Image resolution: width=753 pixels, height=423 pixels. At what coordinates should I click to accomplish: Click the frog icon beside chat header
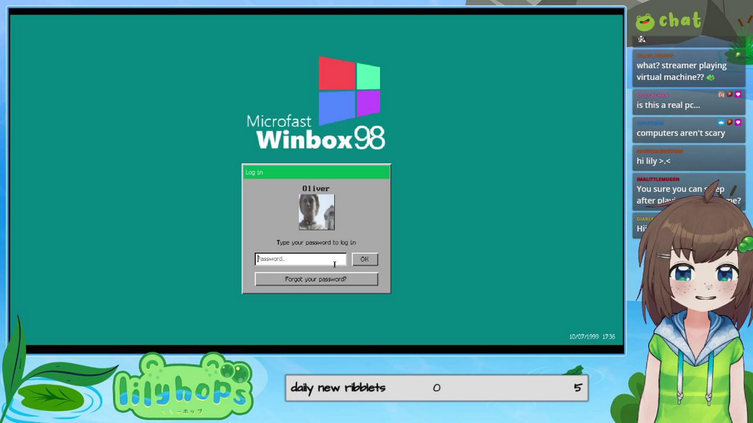click(645, 22)
